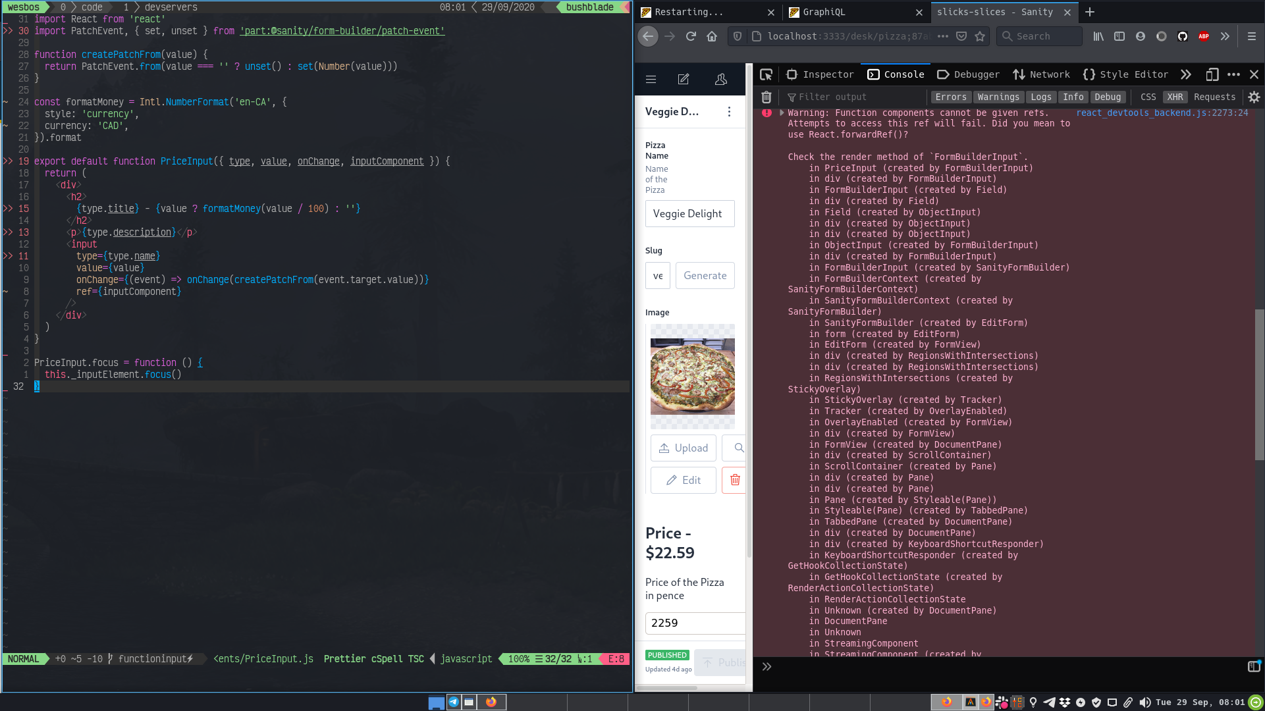Open console settings gear
This screenshot has width=1265, height=711.
click(1254, 97)
